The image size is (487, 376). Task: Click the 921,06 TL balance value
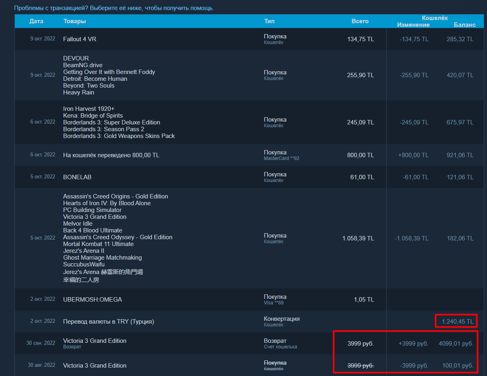(x=460, y=155)
